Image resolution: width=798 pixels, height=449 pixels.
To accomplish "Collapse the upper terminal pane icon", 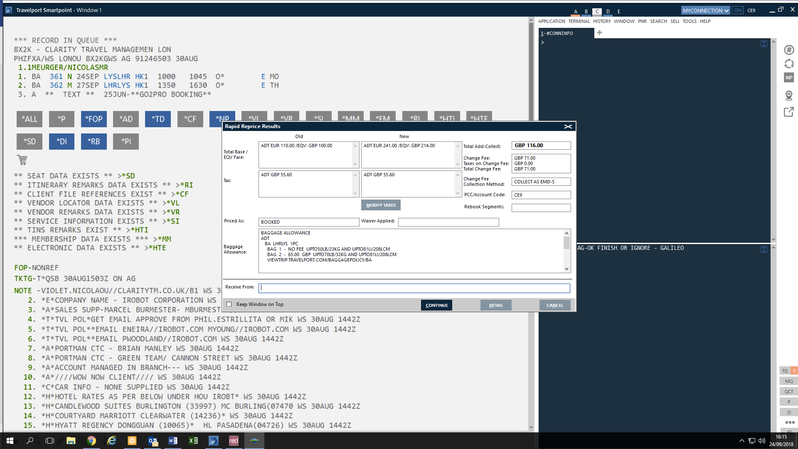I will 764,44.
